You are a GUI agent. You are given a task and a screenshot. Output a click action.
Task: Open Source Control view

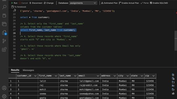point(4,41)
